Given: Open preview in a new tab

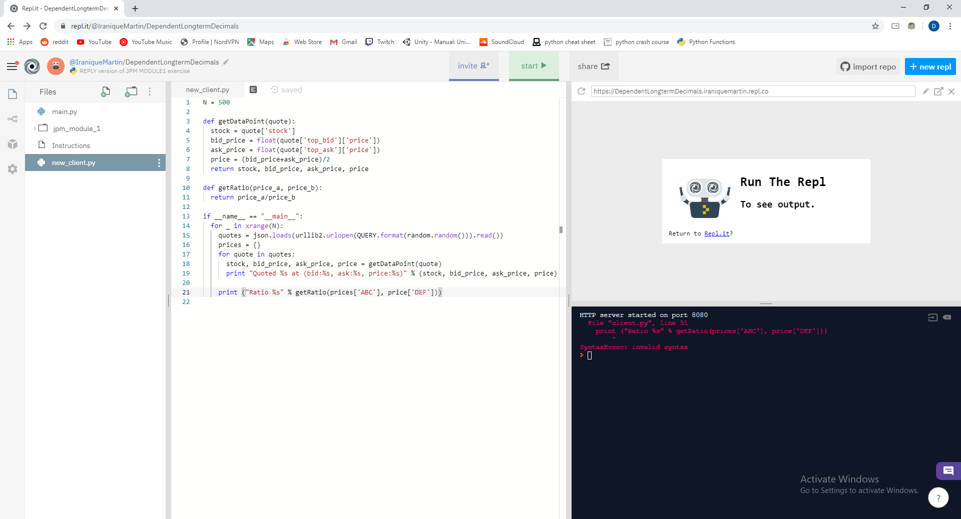Looking at the screenshot, I should pyautogui.click(x=938, y=91).
